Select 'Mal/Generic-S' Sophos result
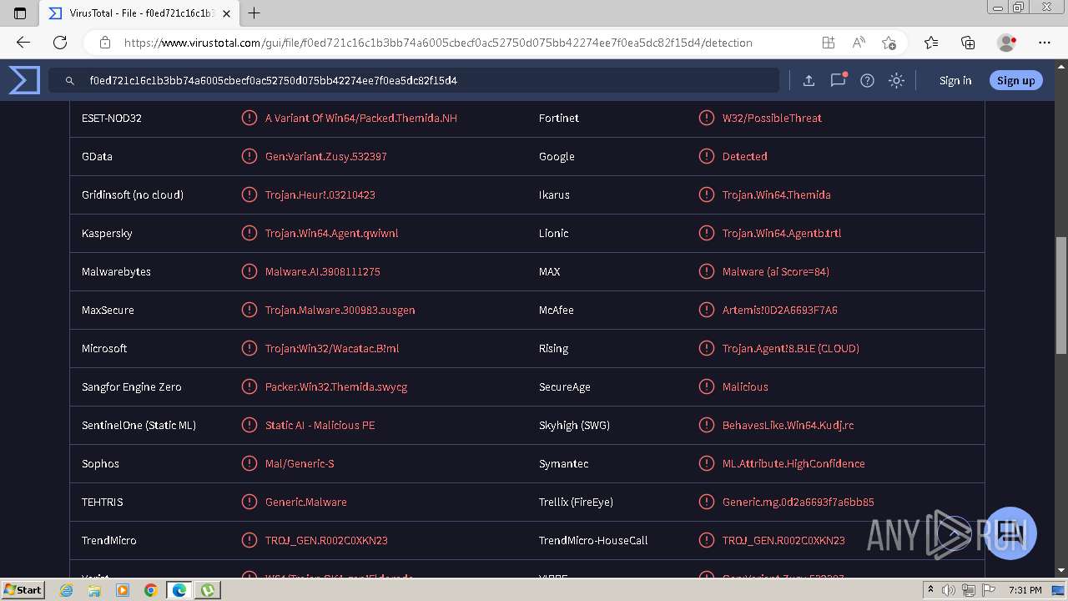This screenshot has width=1068, height=601. tap(300, 463)
